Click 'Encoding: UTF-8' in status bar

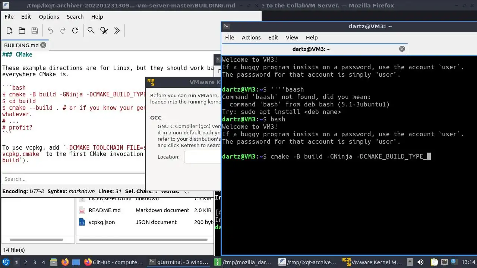tap(23, 191)
